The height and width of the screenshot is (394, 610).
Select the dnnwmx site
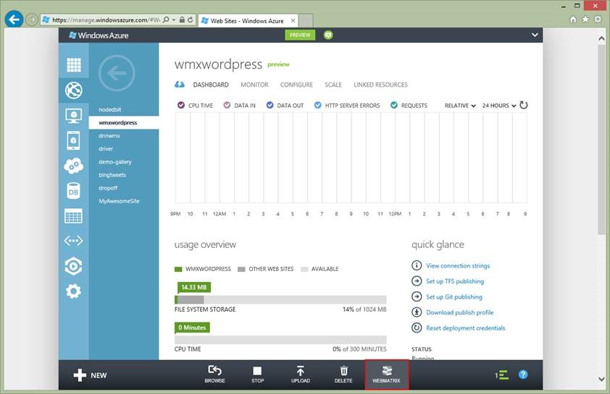pyautogui.click(x=109, y=136)
